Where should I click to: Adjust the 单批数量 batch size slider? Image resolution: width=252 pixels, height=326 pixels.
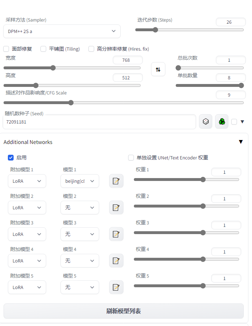(x=210, y=85)
